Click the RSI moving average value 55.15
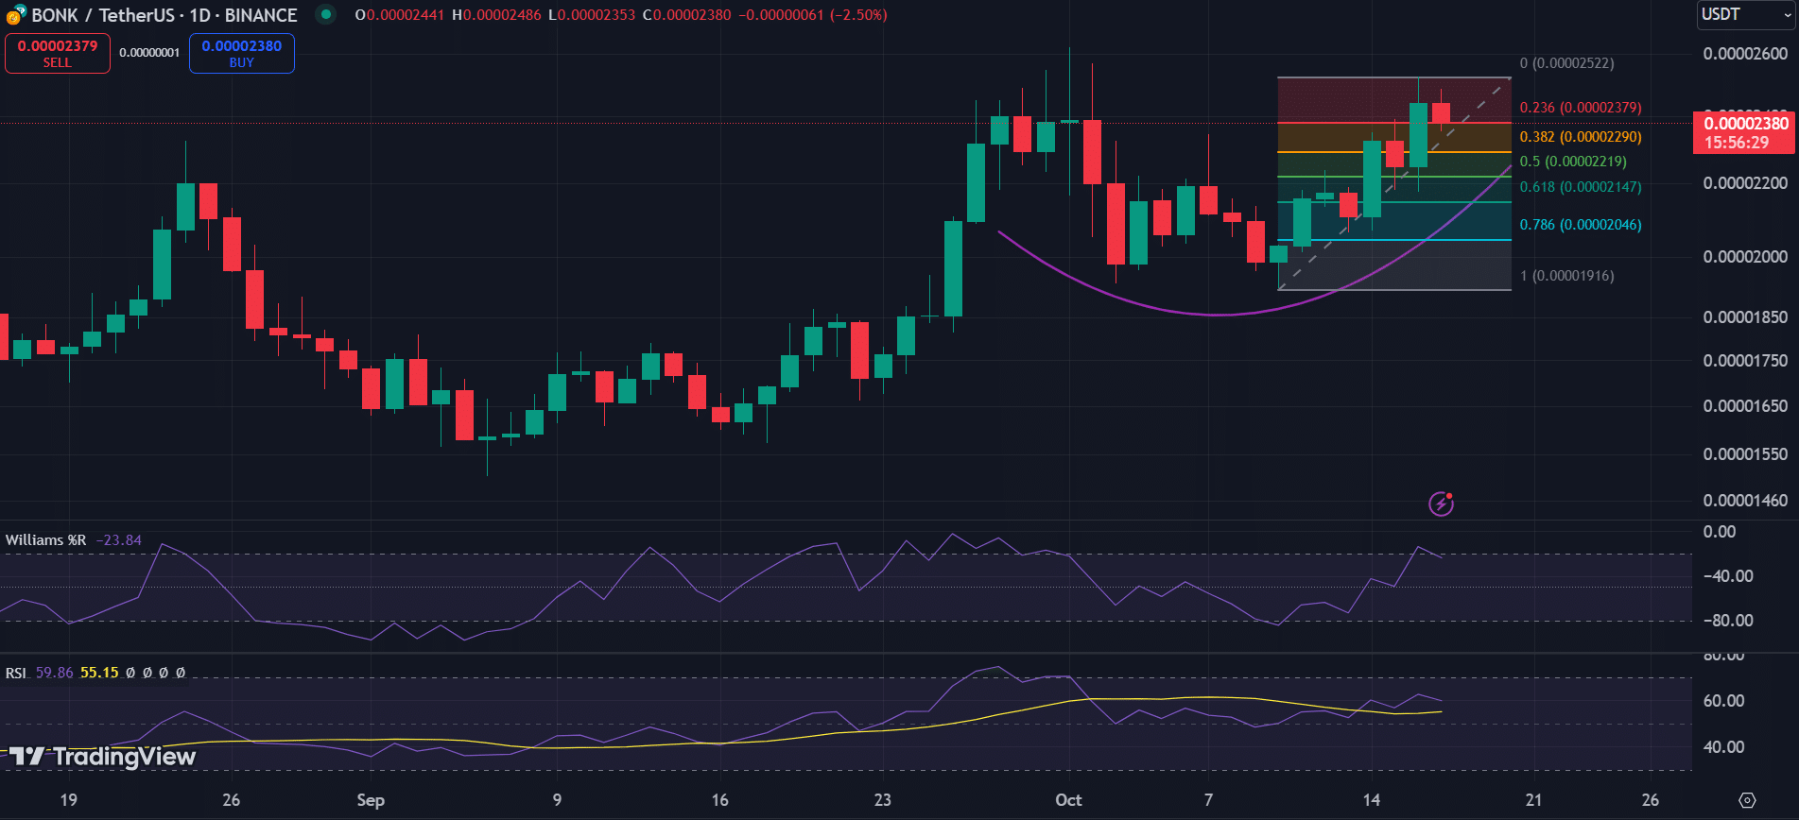The height and width of the screenshot is (820, 1799). [x=99, y=673]
